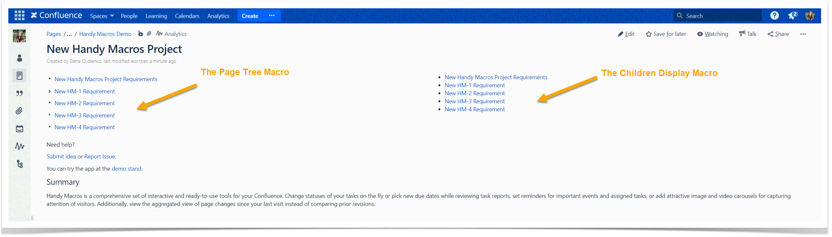Click Save for later star
Screen dimensions: 832x237
[666, 34]
